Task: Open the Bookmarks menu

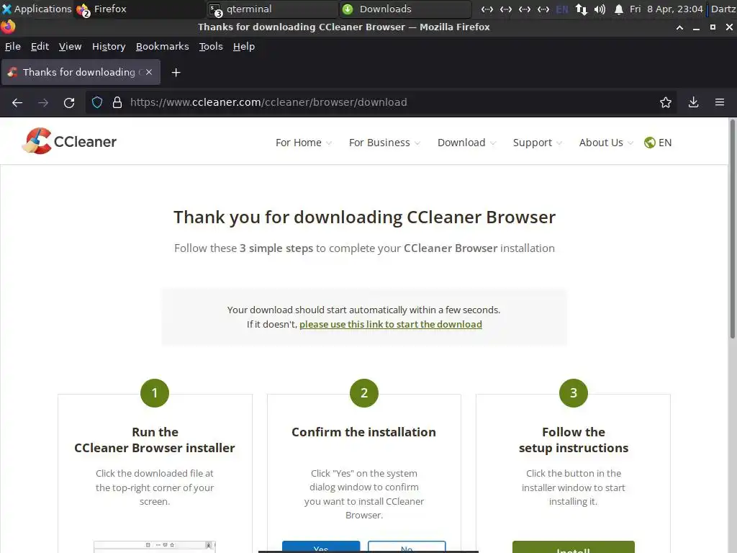Action: 162,47
